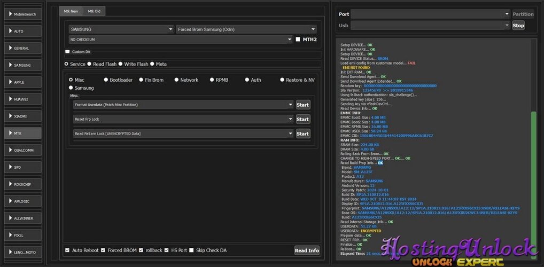
Task: Open the Forced Brom Samsung (Odin) dropdown
Action: 246,29
